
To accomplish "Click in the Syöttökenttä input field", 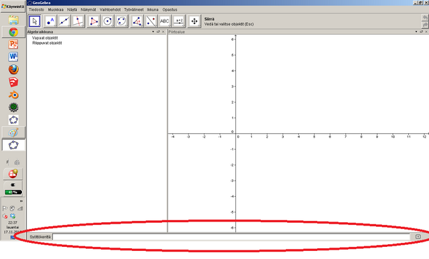I will pyautogui.click(x=231, y=237).
